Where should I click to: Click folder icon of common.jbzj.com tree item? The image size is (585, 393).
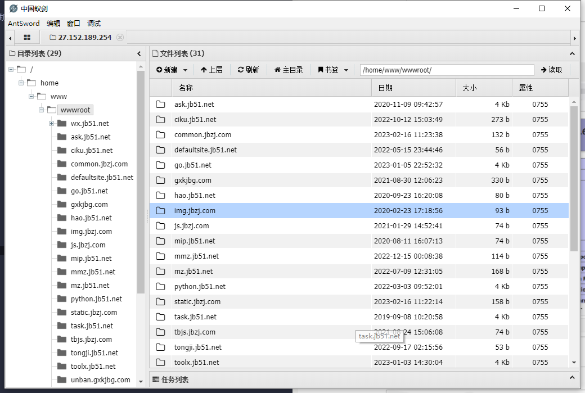point(62,164)
